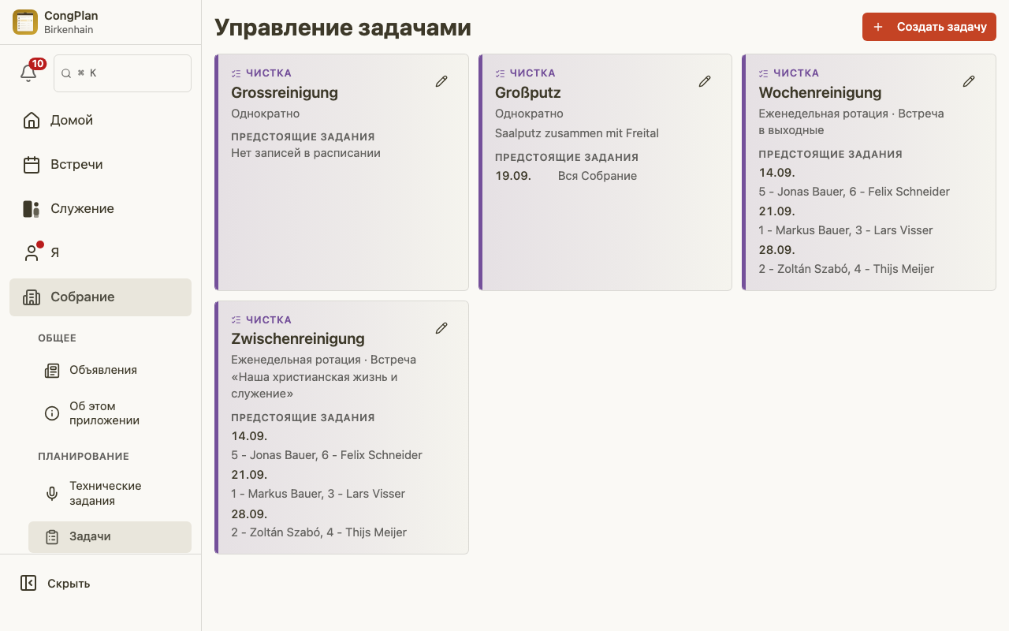Image resolution: width=1009 pixels, height=631 pixels.
Task: Edit the Wochenreinigung task via pencil icon
Action: [969, 81]
